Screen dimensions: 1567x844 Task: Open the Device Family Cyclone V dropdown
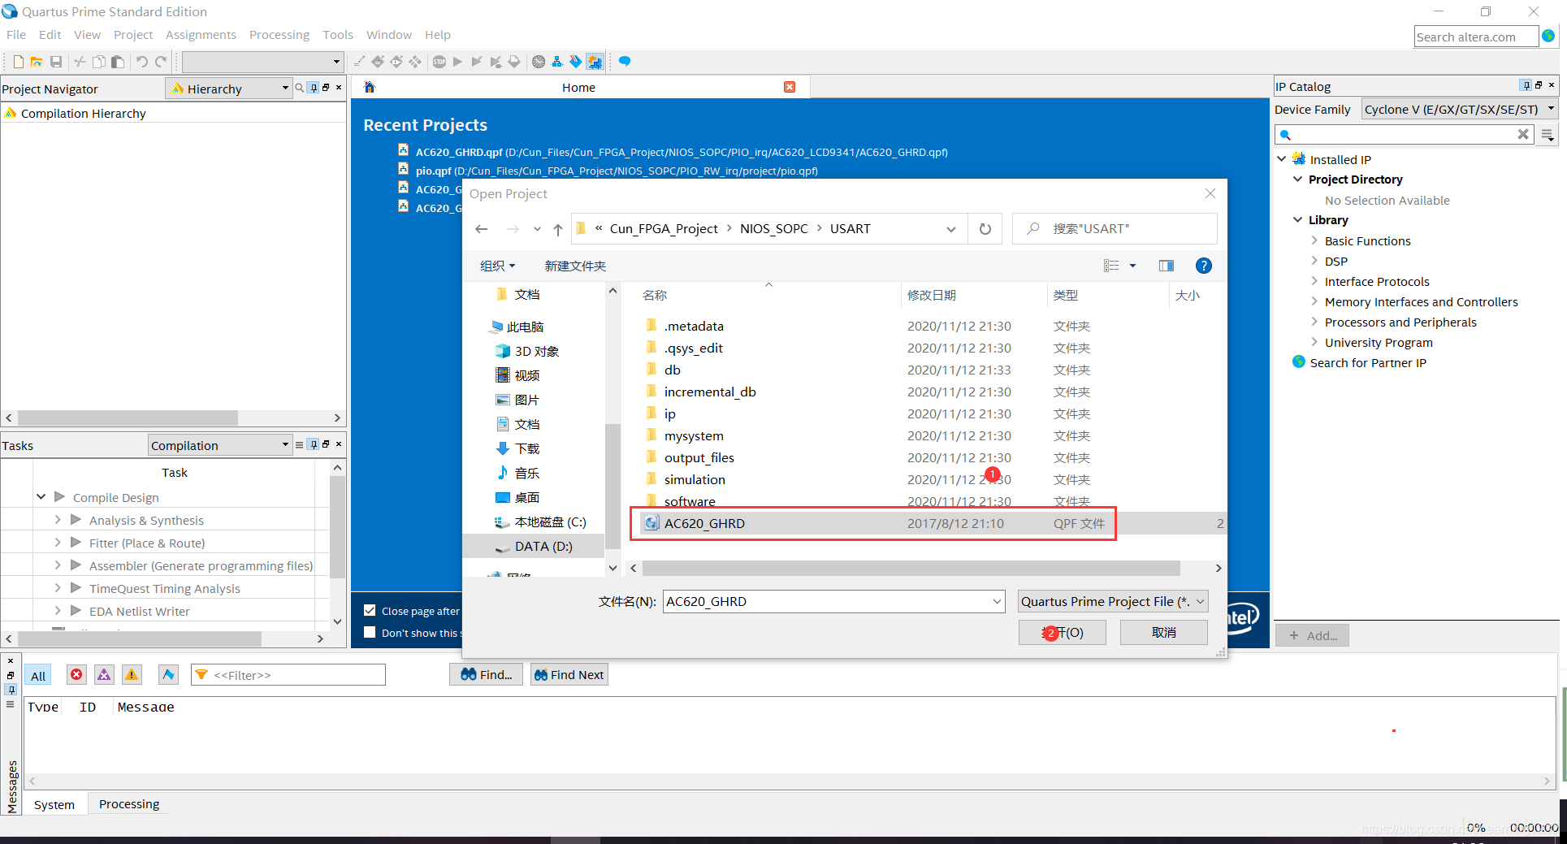point(1459,109)
